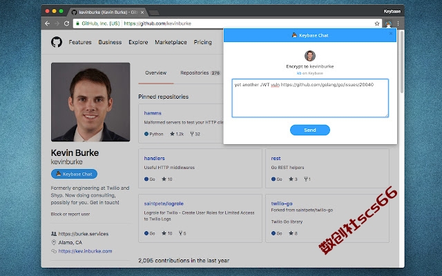
Task: Open the Features menu item
Action: click(80, 42)
